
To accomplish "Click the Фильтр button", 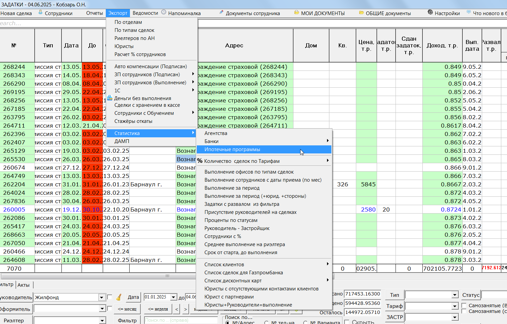I will (127, 320).
